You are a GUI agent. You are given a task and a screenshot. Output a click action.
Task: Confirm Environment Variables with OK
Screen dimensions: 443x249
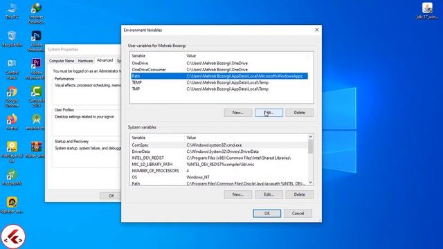[x=267, y=214]
